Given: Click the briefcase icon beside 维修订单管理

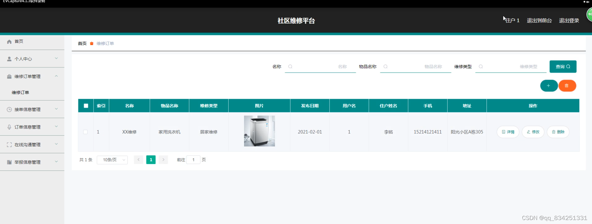Looking at the screenshot, I should coord(9,76).
